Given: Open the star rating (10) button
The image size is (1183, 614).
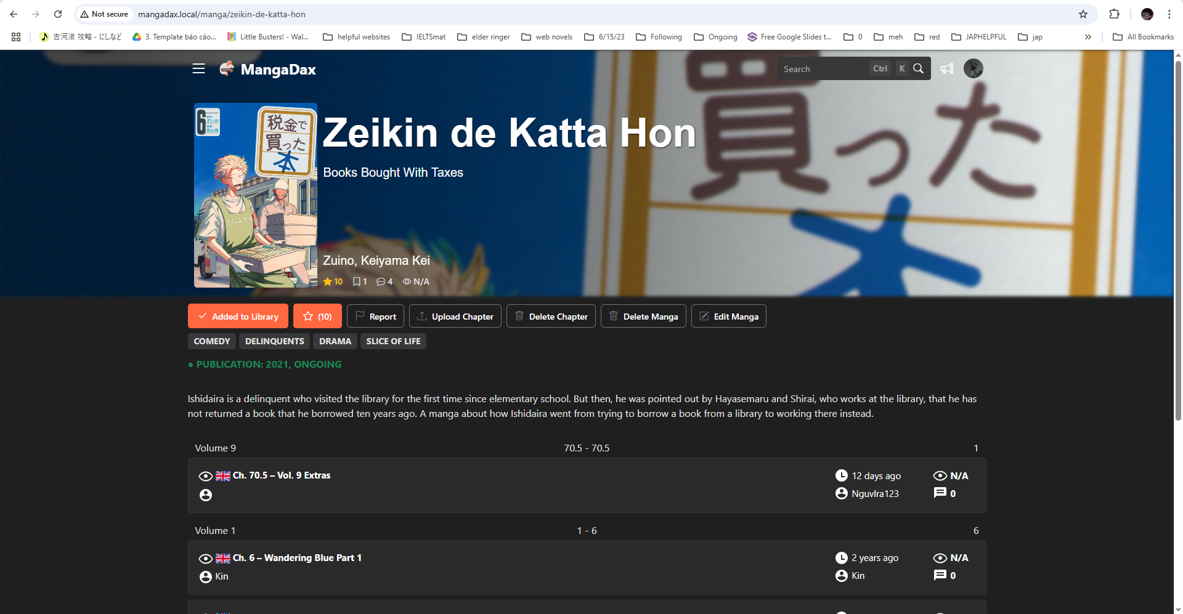Looking at the screenshot, I should tap(317, 317).
